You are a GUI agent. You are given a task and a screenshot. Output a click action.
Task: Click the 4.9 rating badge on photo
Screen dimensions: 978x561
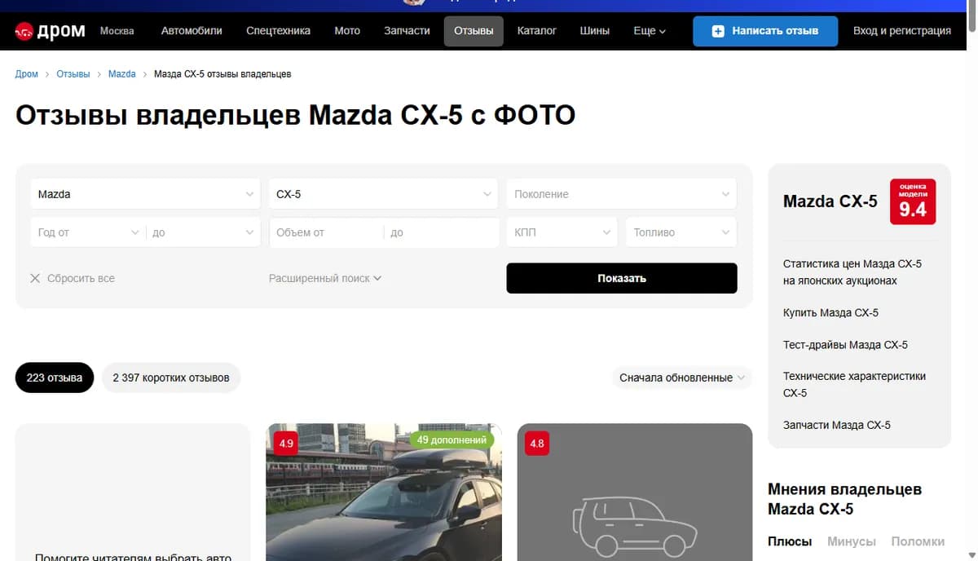(286, 444)
